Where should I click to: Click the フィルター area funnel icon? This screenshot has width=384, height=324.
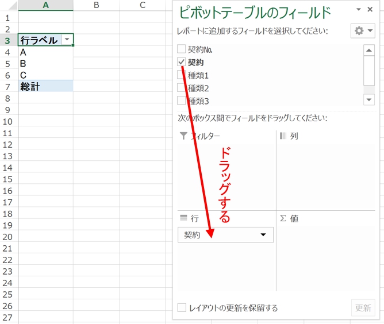tap(183, 136)
